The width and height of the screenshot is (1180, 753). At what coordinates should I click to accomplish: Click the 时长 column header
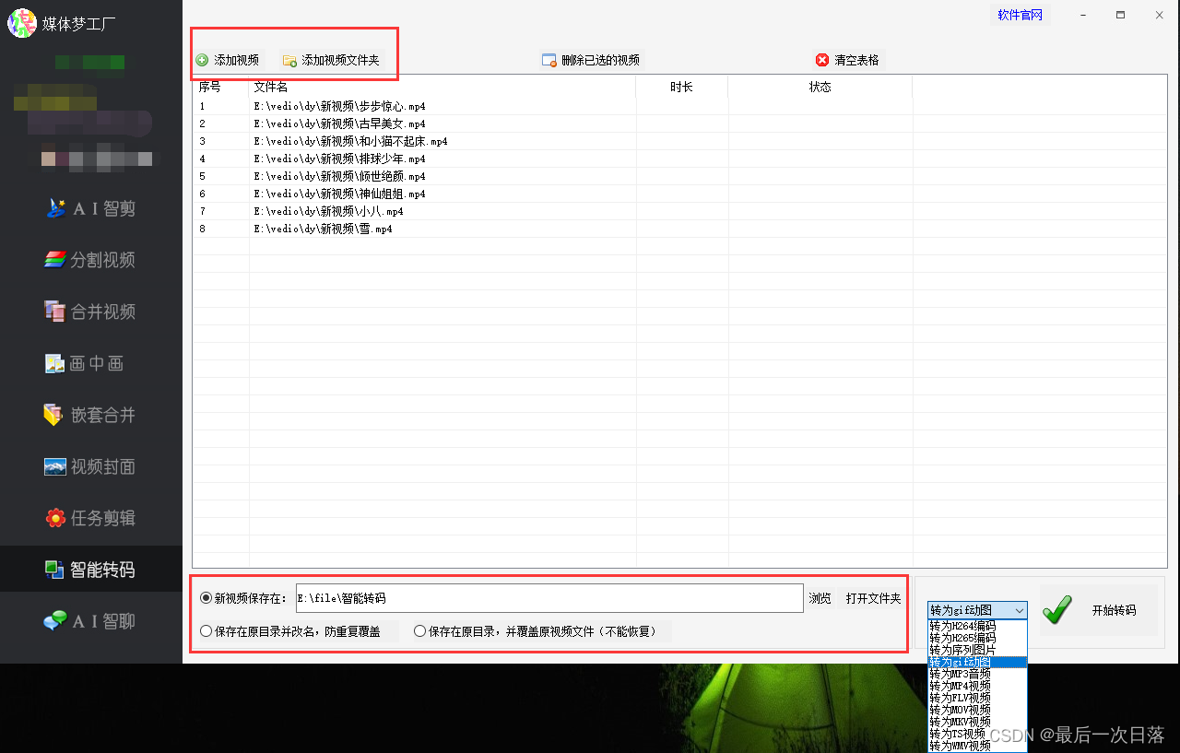pos(682,87)
